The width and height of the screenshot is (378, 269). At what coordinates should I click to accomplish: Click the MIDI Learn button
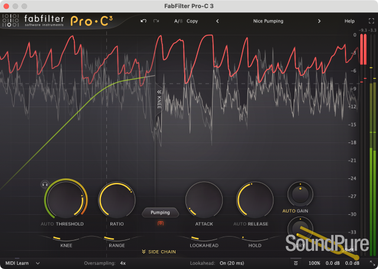pyautogui.click(x=17, y=263)
